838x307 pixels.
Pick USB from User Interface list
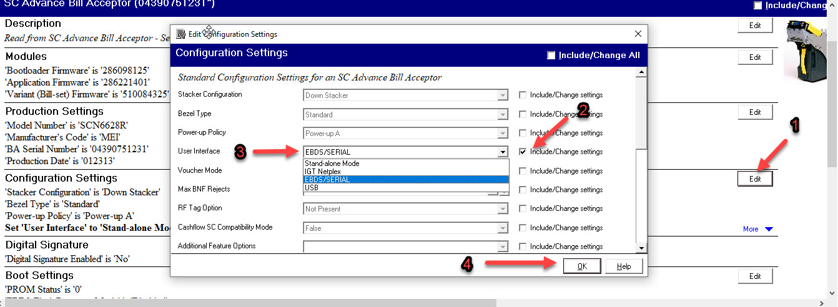tap(312, 188)
